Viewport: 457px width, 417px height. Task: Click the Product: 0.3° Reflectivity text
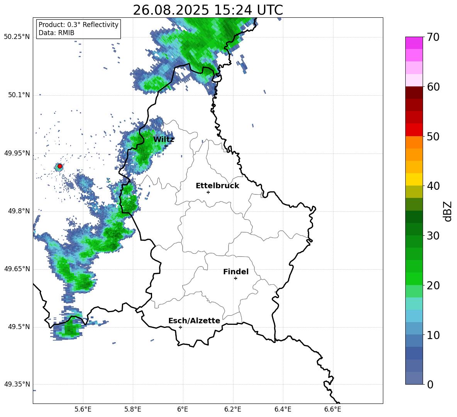(x=78, y=25)
